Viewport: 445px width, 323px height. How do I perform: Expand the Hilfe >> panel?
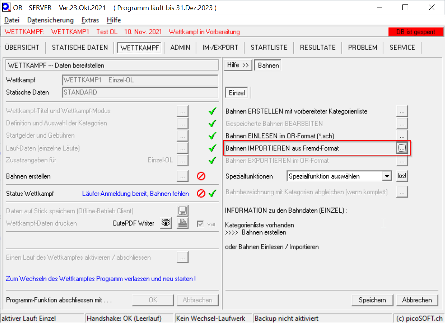coord(238,65)
